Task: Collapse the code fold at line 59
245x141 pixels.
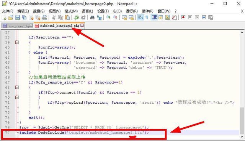Action: [x=17, y=42]
